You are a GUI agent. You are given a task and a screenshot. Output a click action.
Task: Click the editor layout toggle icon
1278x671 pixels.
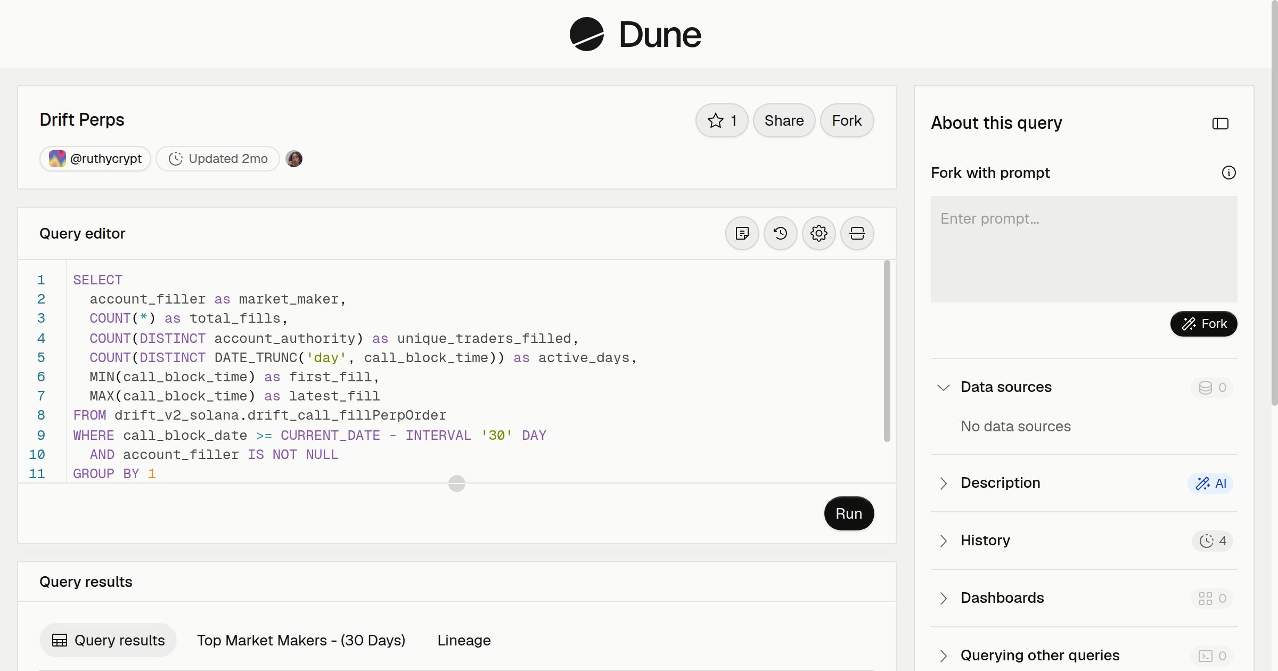click(x=857, y=233)
